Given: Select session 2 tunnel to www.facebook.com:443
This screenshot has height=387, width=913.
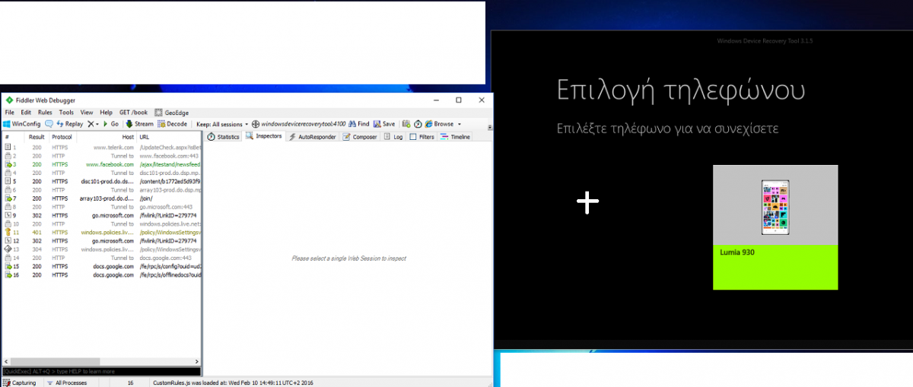Looking at the screenshot, I should click(x=101, y=155).
